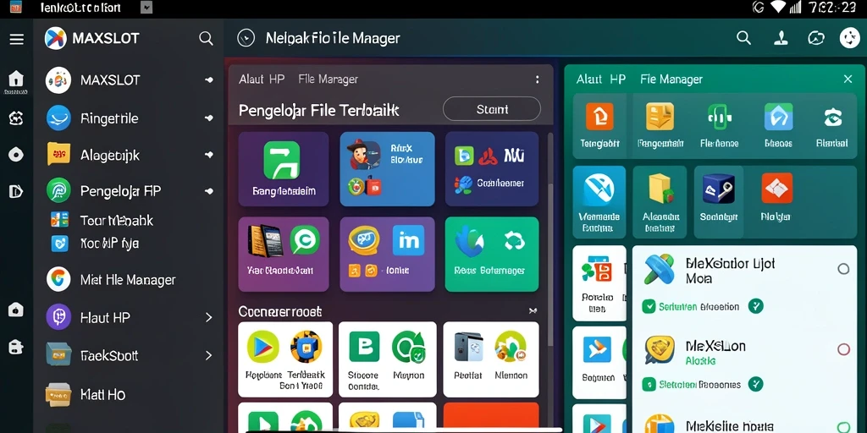The image size is (867, 433).
Task: Toggle green Seriurlen checkbox under MeXoinlor
Action: 649,306
